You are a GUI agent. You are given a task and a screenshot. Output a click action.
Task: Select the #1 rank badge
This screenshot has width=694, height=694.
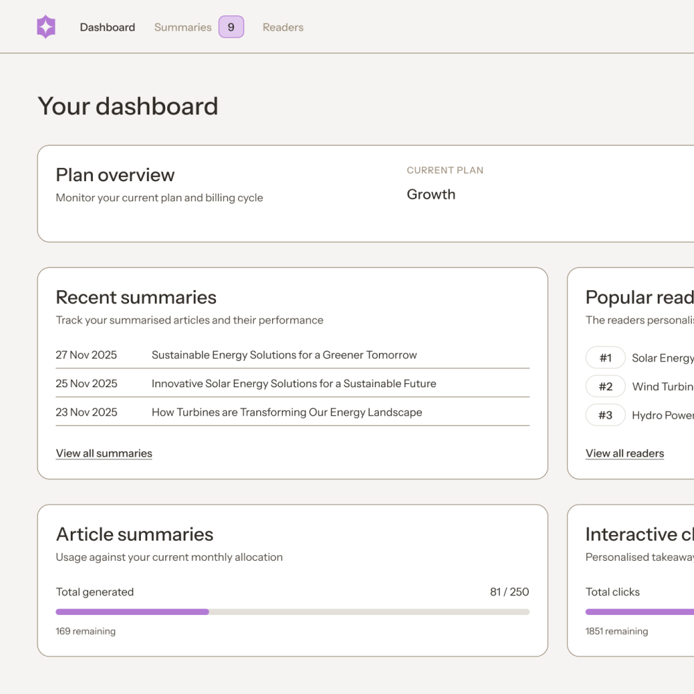tap(605, 358)
